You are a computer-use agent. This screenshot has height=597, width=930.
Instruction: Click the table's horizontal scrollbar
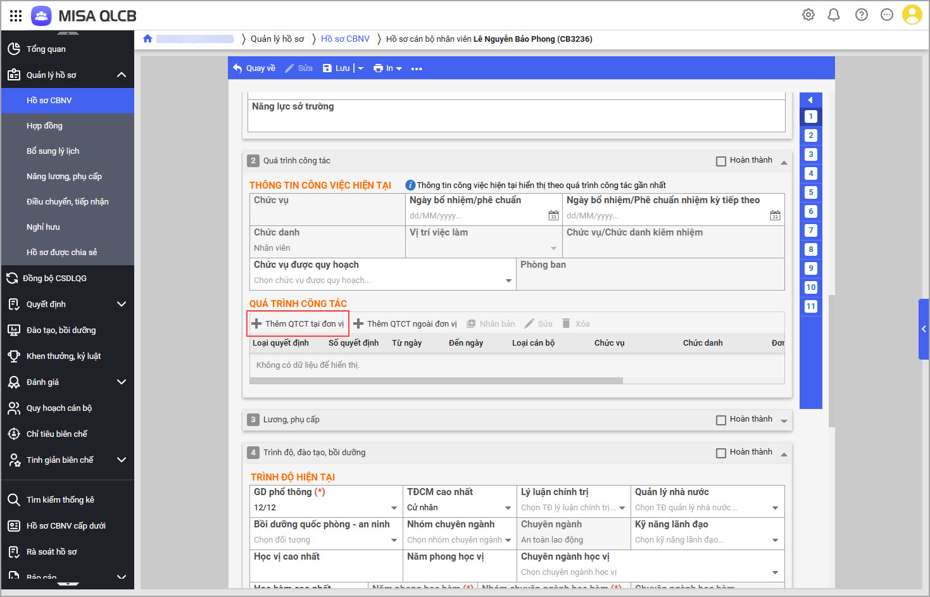point(436,381)
